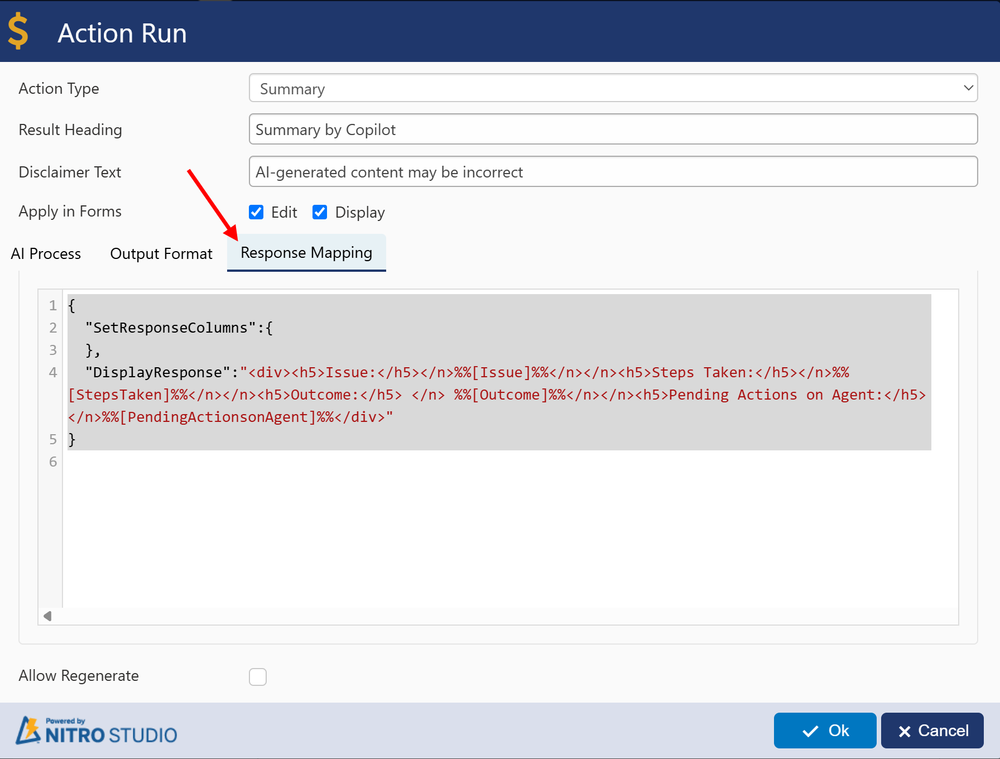Enable the Allow Regenerate checkbox

(x=258, y=676)
